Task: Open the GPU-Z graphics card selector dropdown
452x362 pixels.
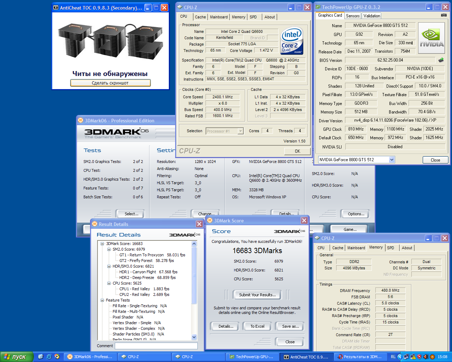Action: click(x=392, y=160)
